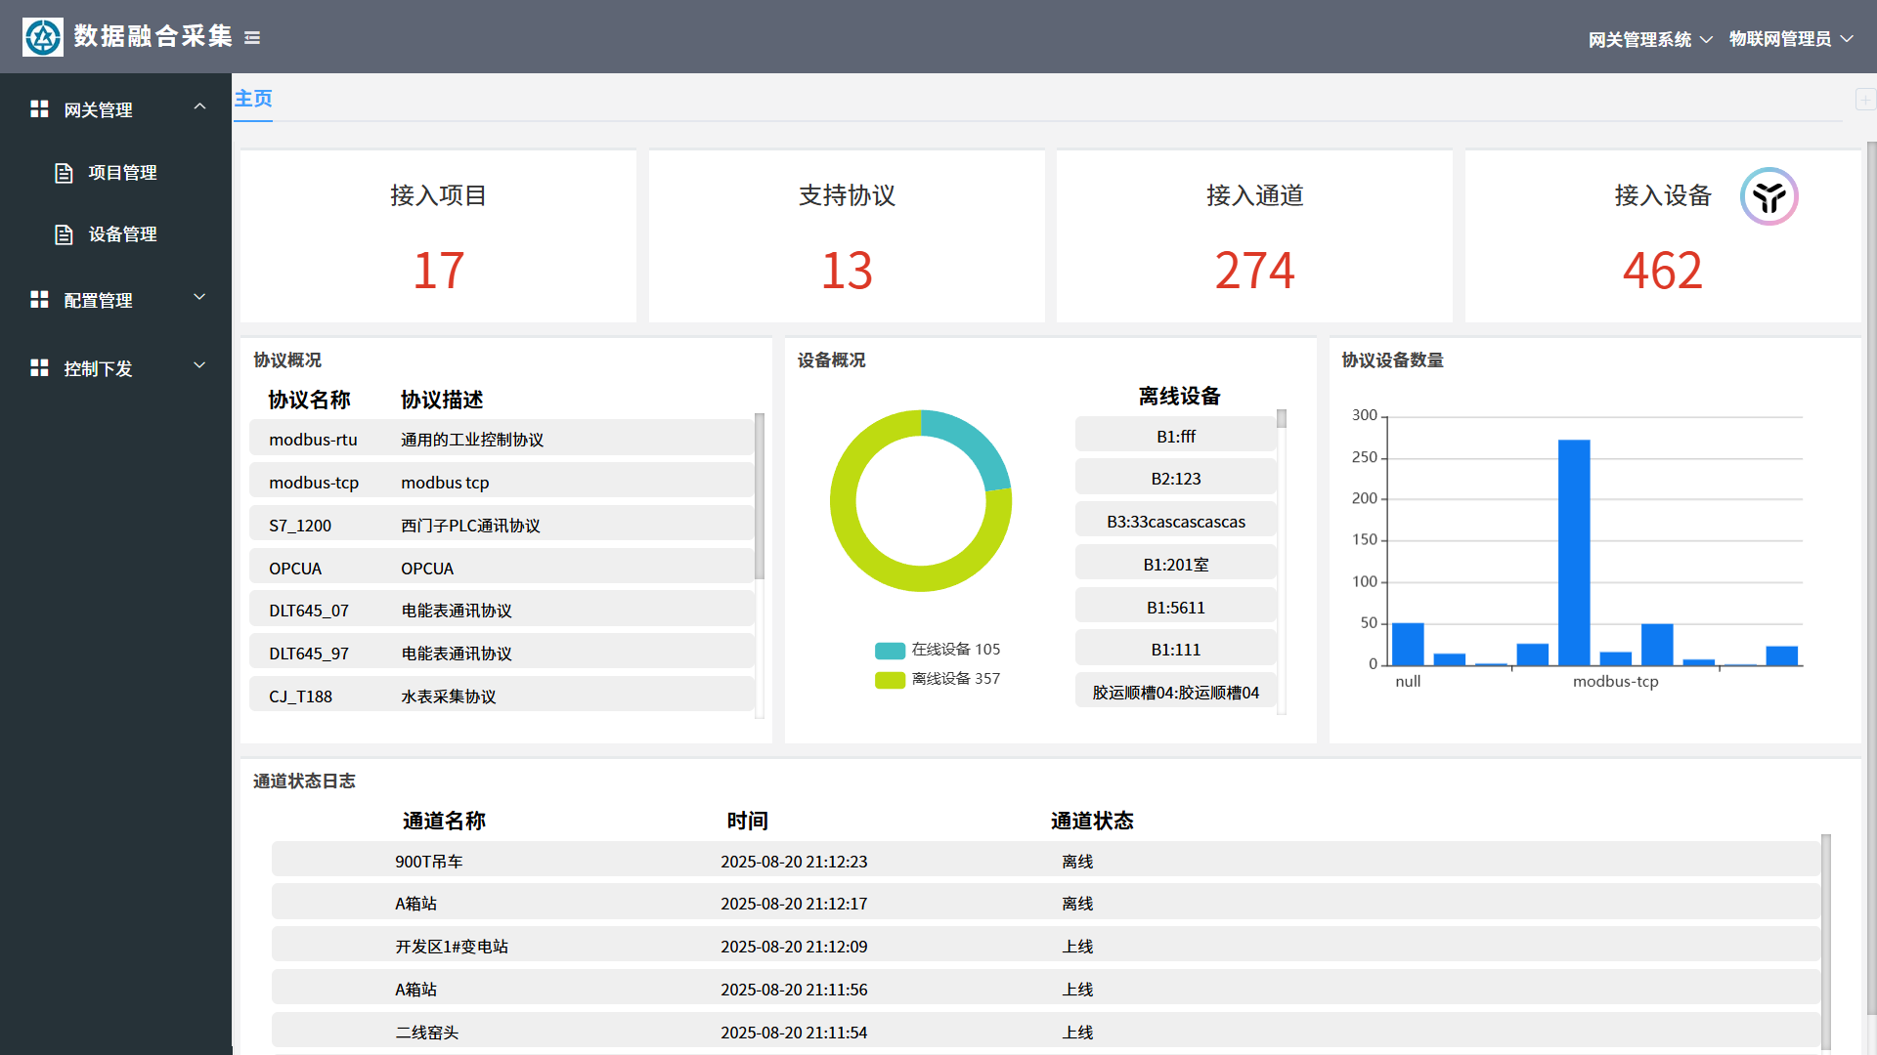Click the 协议概况 list scrollbar

click(x=759, y=498)
